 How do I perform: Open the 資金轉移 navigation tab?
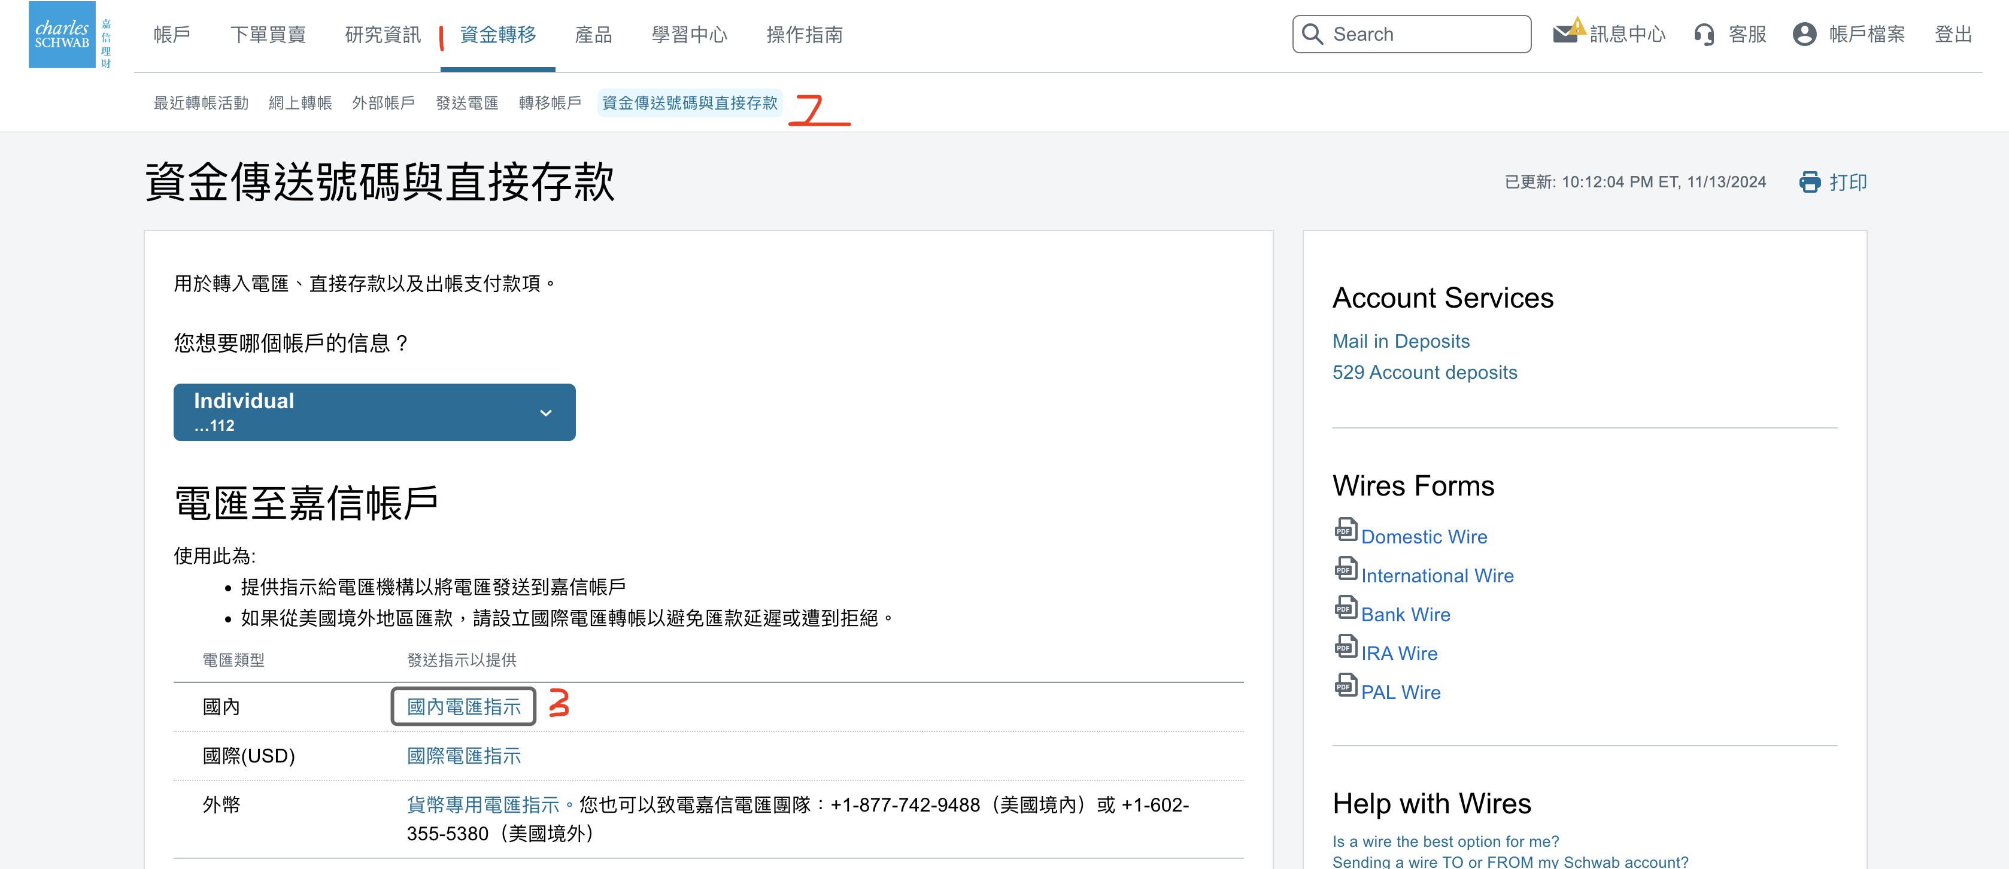497,34
